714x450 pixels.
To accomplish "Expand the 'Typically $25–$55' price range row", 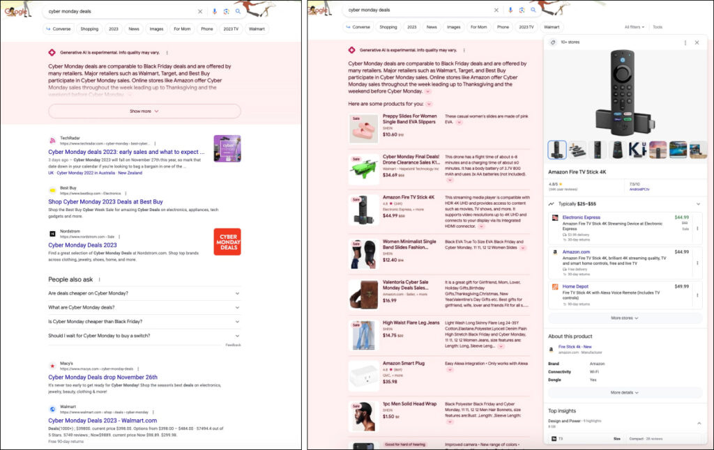I will (624, 204).
